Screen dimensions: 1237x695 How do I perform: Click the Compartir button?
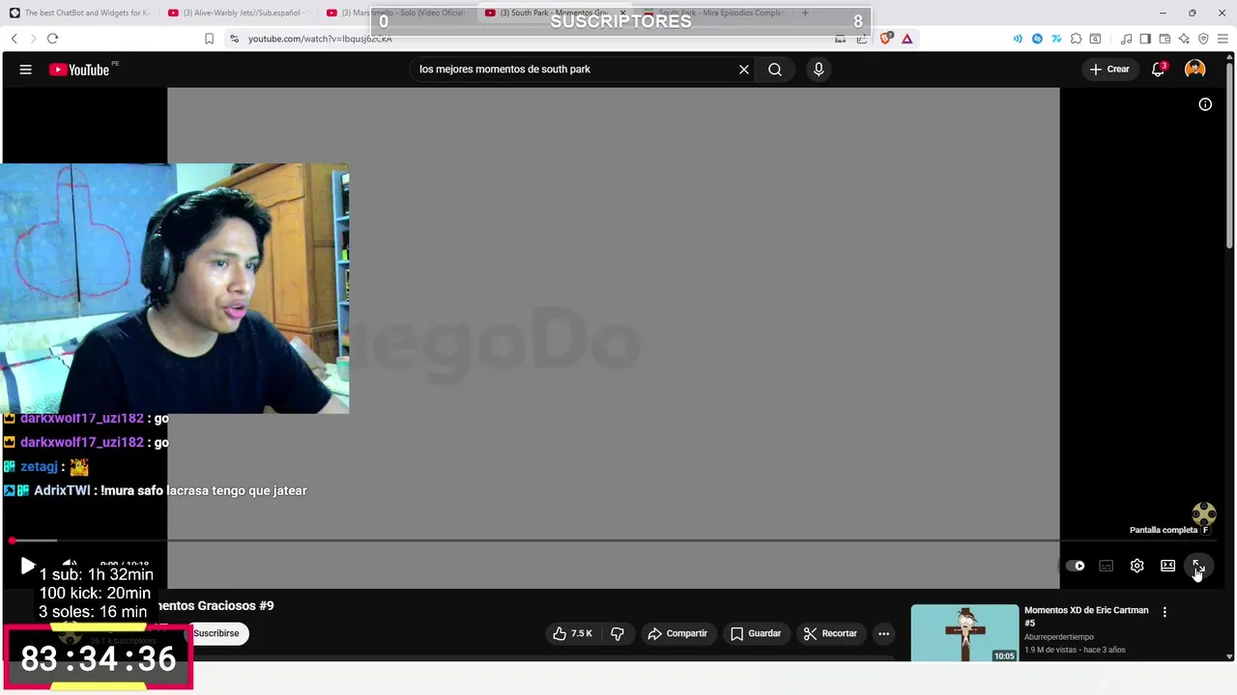pyautogui.click(x=677, y=633)
